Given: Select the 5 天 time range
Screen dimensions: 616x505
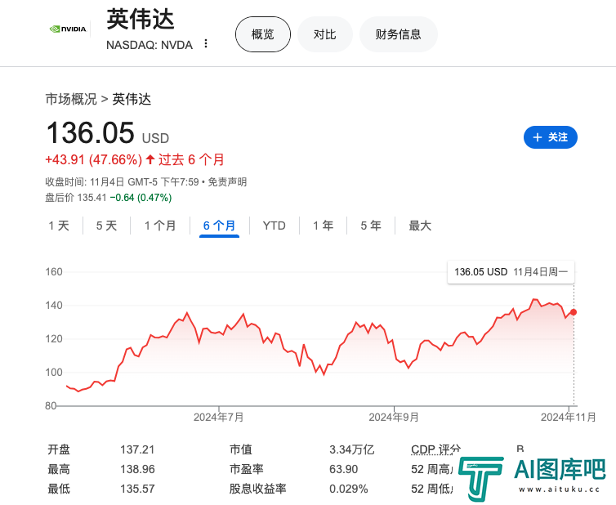Looking at the screenshot, I should click(106, 226).
